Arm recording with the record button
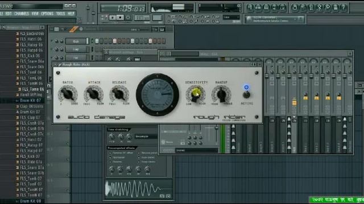The image size is (364, 204). (x=128, y=18)
